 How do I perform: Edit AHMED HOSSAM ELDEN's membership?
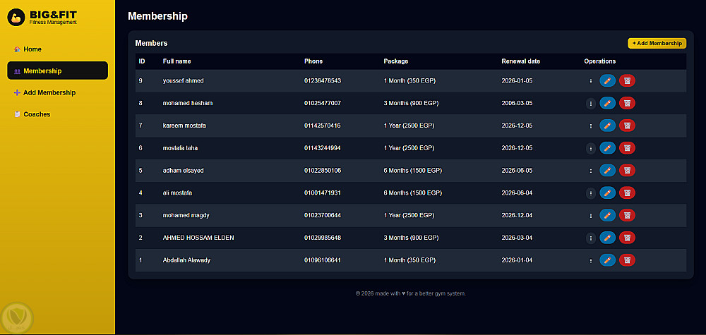coord(607,238)
